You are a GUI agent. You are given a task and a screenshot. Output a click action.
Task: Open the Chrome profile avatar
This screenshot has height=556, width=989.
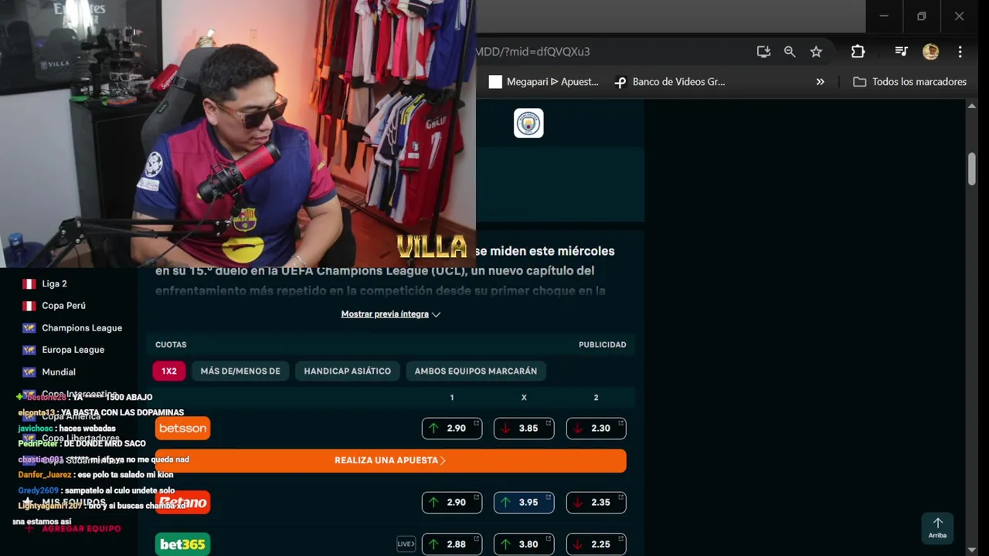930,52
